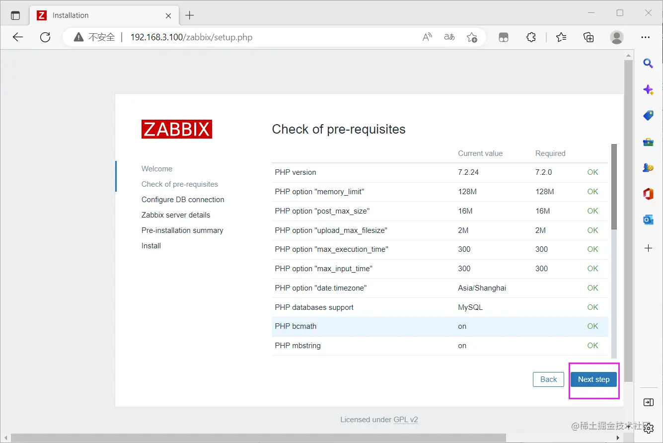Select Pre-installation summary step
Image resolution: width=663 pixels, height=443 pixels.
182,230
